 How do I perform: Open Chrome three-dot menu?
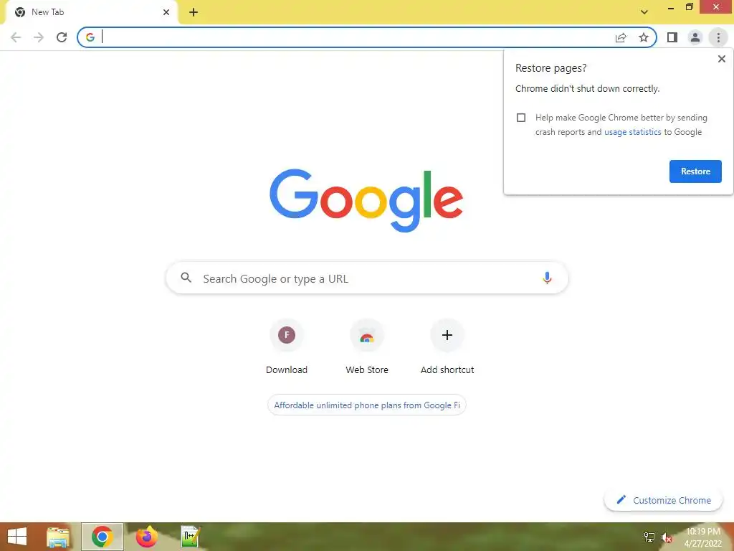718,37
